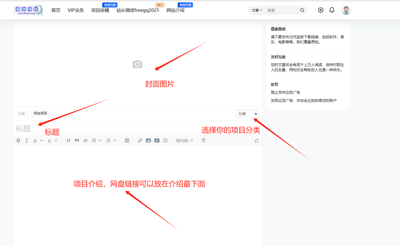Open the 短代码 shortcode dropdown
This screenshot has width=400, height=246.
185,140
